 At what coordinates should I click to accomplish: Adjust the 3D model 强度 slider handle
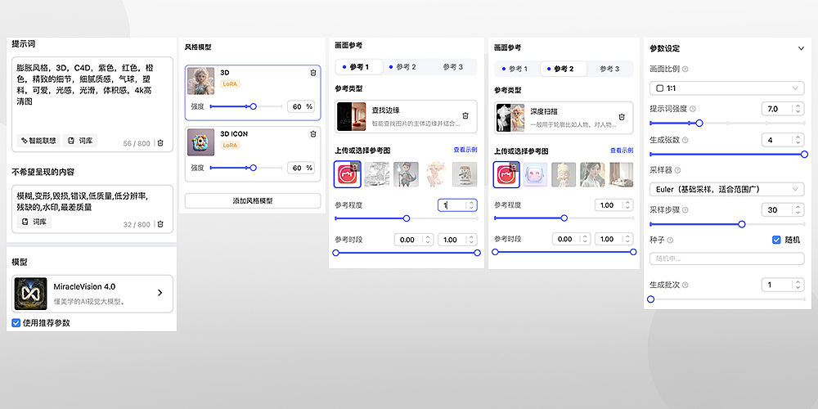point(253,106)
